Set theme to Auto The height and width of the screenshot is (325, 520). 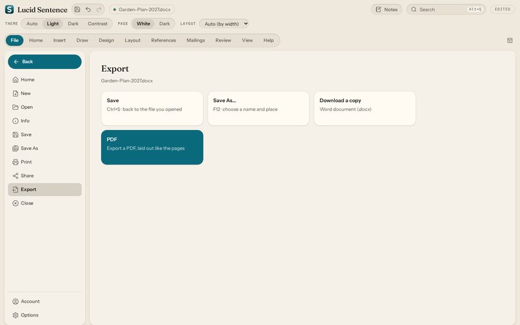[x=32, y=23]
